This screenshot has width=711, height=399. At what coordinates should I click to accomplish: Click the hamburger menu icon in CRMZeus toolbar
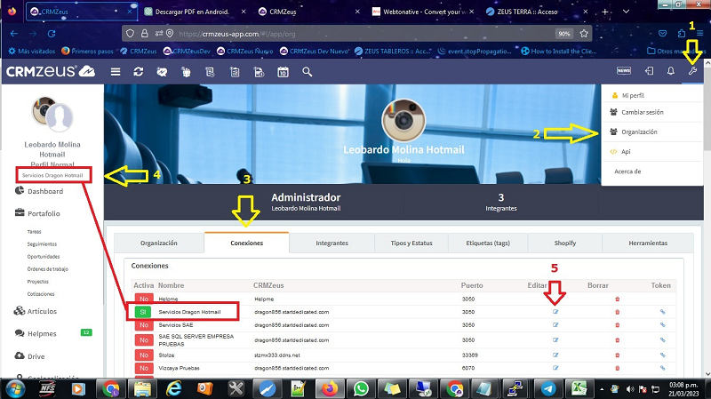(x=115, y=71)
